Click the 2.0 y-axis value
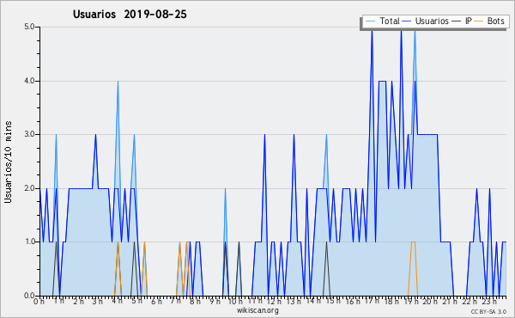Image resolution: width=515 pixels, height=318 pixels. pos(29,188)
